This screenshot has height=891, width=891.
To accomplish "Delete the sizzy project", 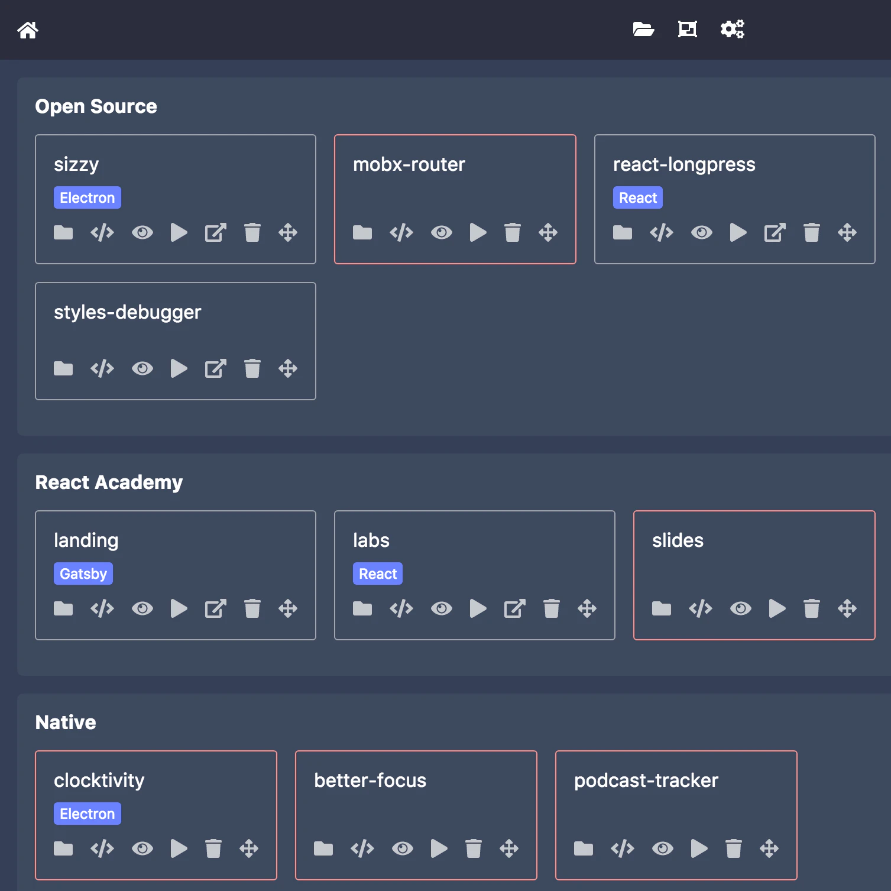I will tap(252, 232).
